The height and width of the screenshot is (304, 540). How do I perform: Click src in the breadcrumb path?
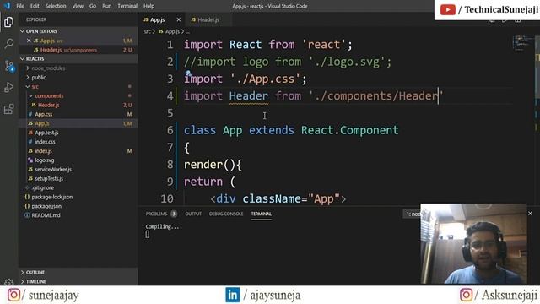tap(147, 32)
